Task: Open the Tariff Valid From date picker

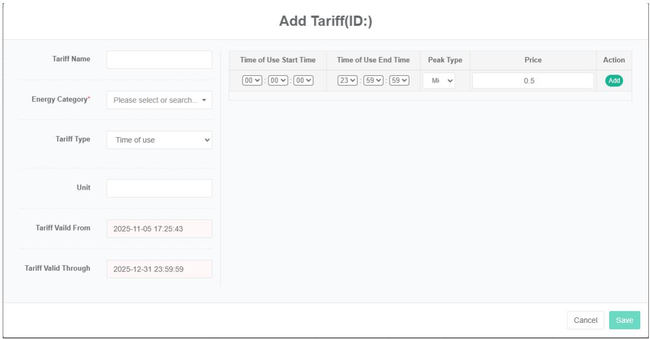Action: tap(159, 228)
